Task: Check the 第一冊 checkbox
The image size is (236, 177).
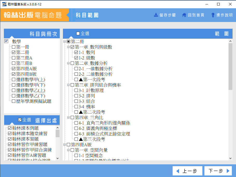Action: coord(13,47)
